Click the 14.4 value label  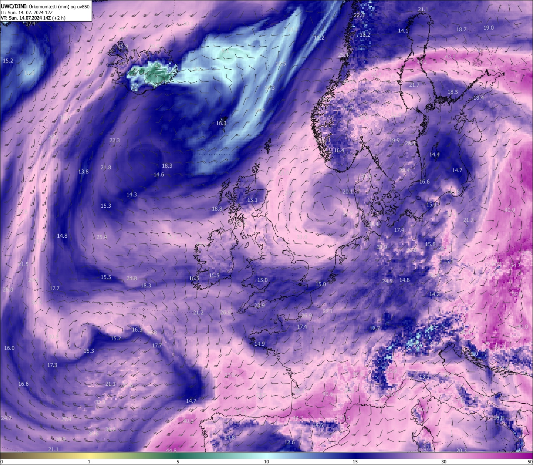pyautogui.click(x=434, y=155)
